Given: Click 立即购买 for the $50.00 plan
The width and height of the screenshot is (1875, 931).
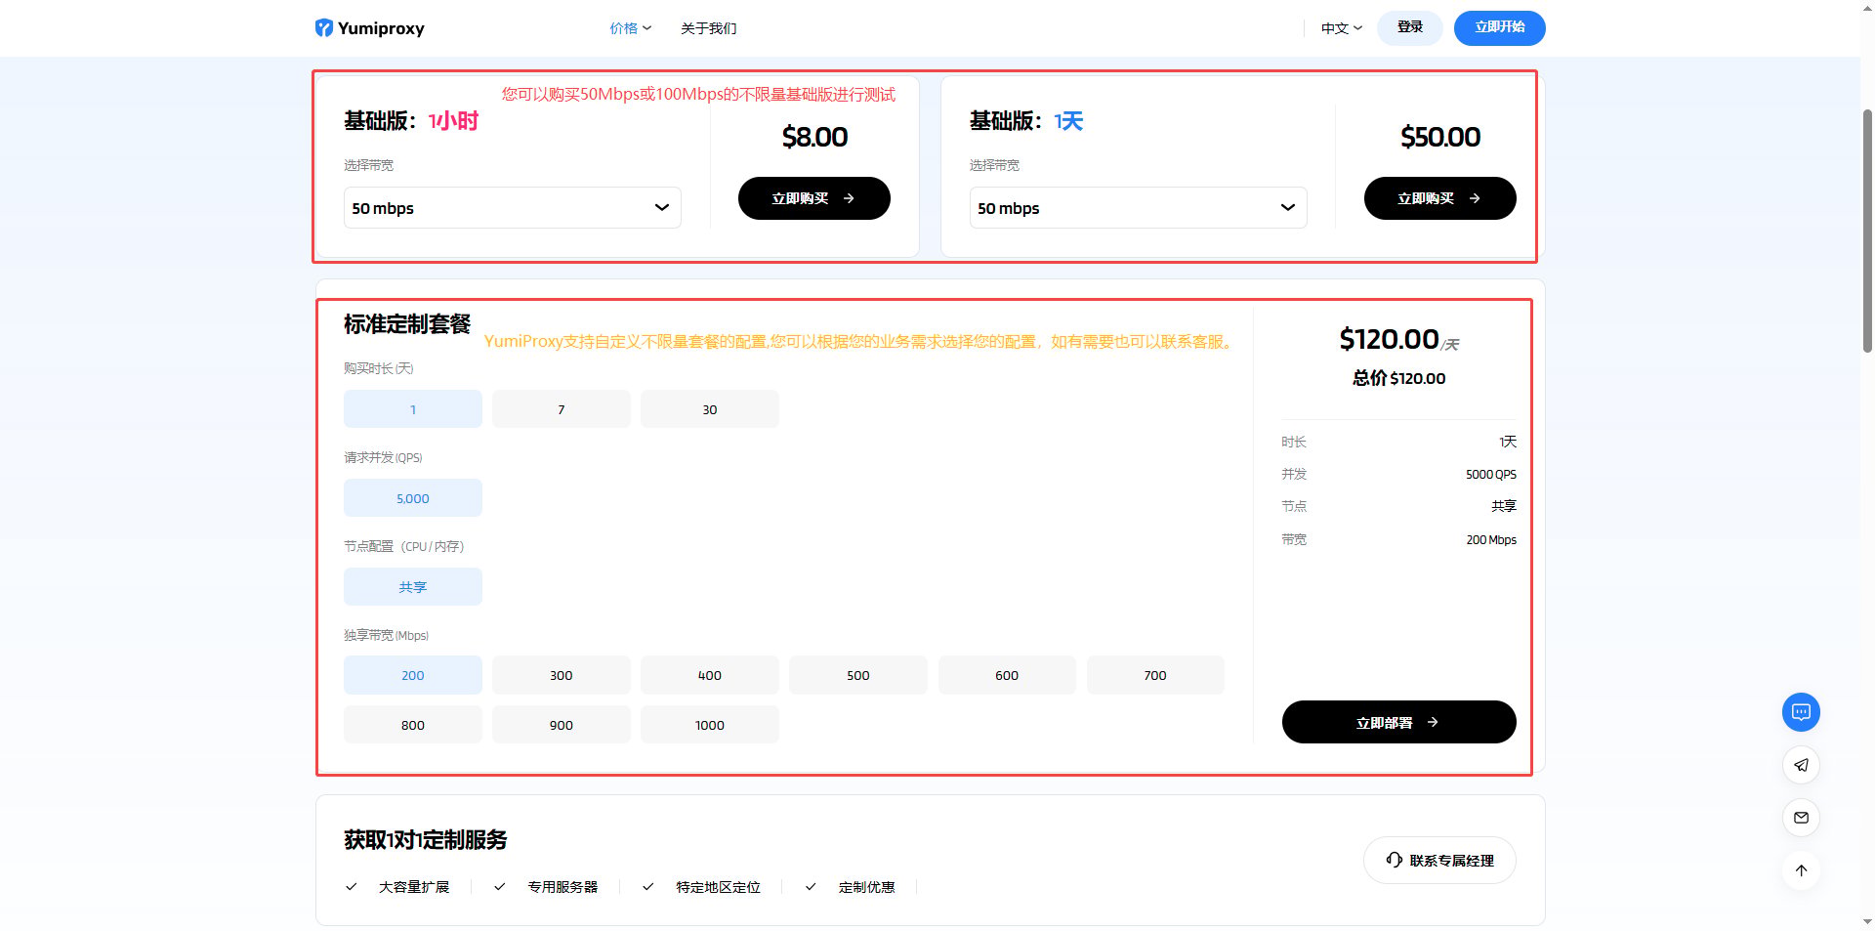Looking at the screenshot, I should pos(1439,198).
